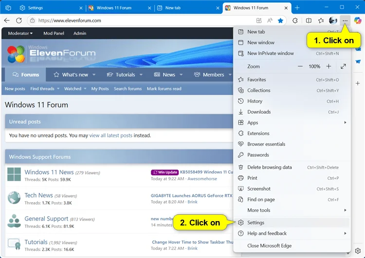This screenshot has width=365, height=258.
Task: Click Screenshot in the Edge menu
Action: click(x=292, y=189)
